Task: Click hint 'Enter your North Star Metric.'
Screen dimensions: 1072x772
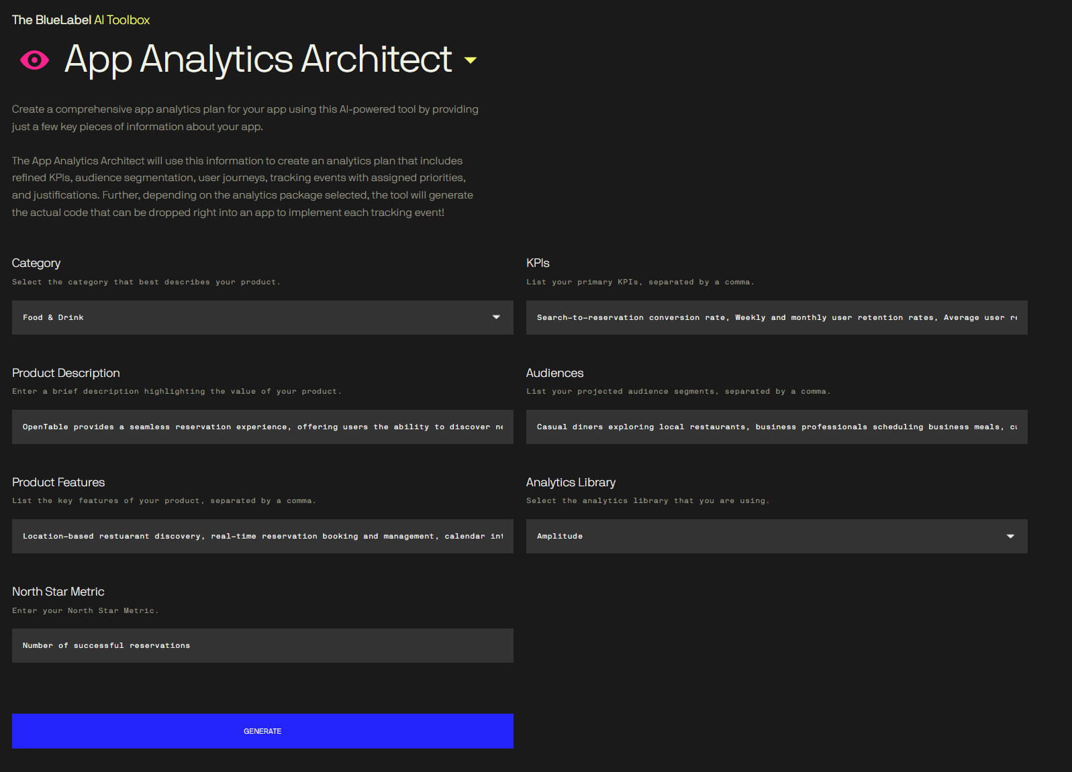Action: [x=85, y=611]
